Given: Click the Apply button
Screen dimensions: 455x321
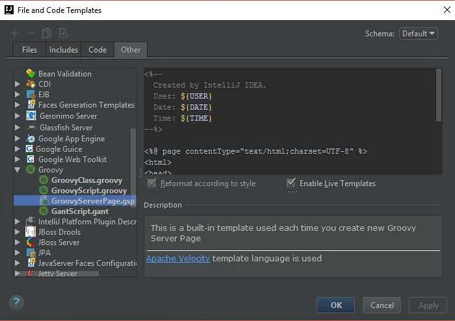Looking at the screenshot, I should 428,305.
